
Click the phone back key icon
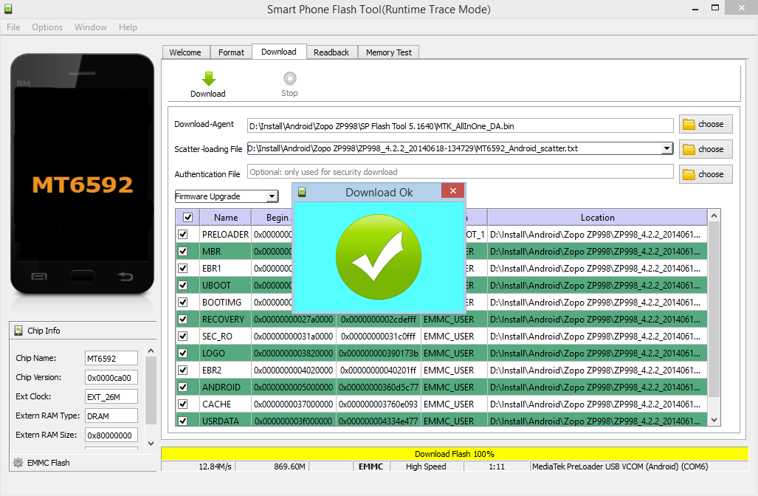pos(125,276)
